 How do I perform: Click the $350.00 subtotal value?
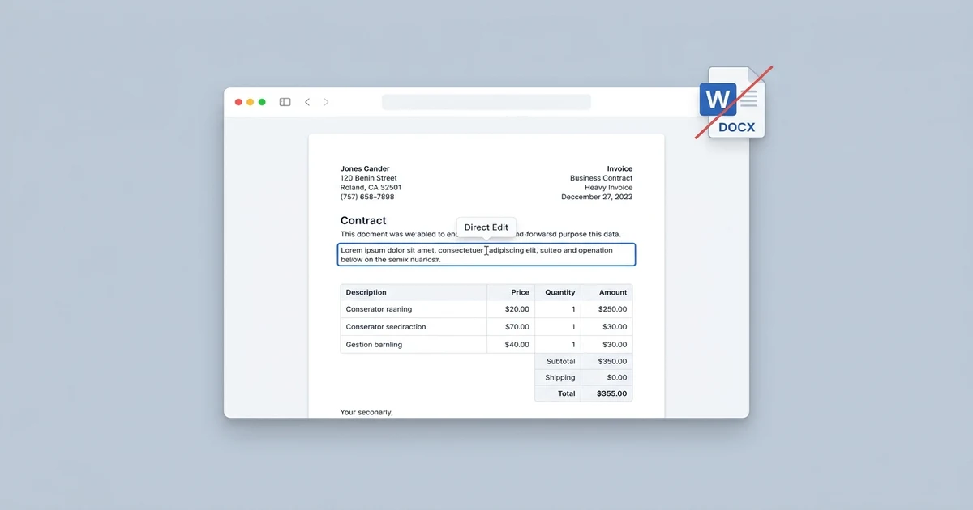(x=612, y=361)
